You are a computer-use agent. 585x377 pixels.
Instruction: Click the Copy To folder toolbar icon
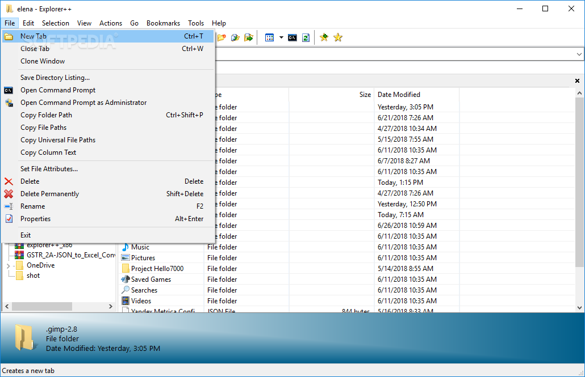click(235, 37)
